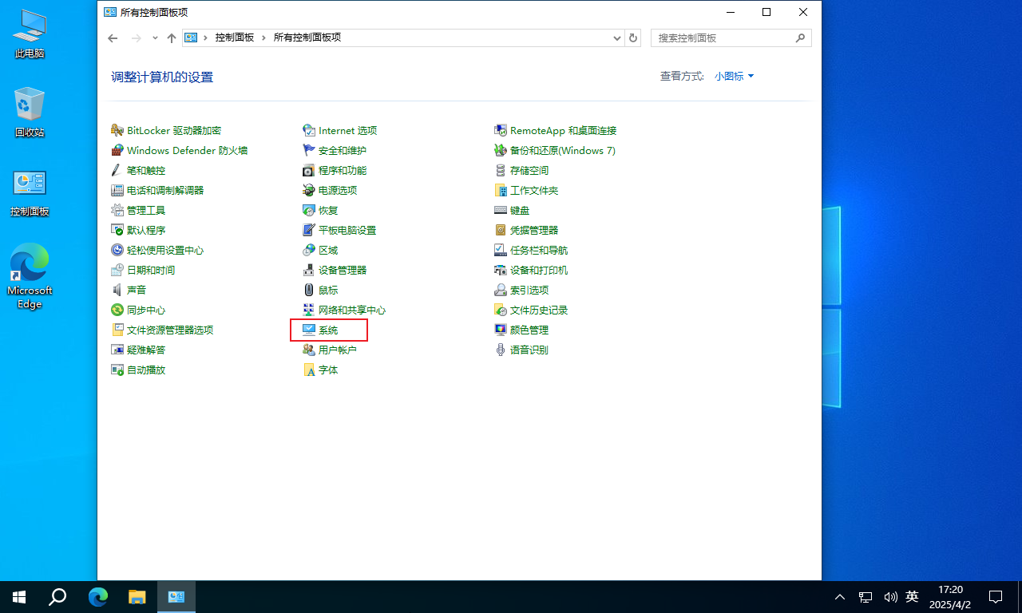Open the Internet 选项 icon

point(309,130)
